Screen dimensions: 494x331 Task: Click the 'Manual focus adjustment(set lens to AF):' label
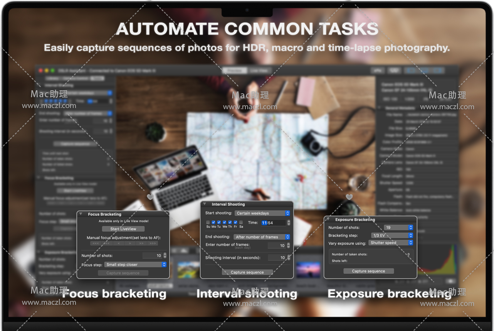(123, 238)
